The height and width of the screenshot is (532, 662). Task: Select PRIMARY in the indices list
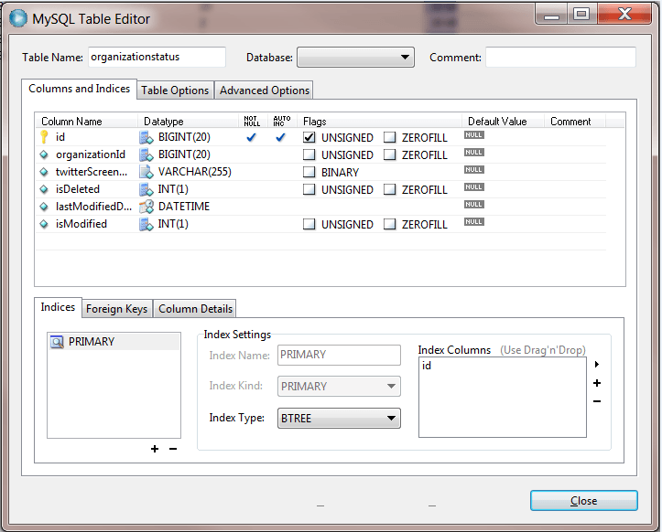[x=114, y=342]
